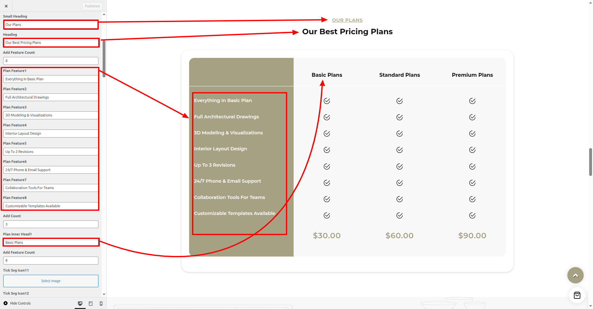The width and height of the screenshot is (593, 309).
Task: Click the controls panel scroll-up arrow
Action: (x=104, y=14)
